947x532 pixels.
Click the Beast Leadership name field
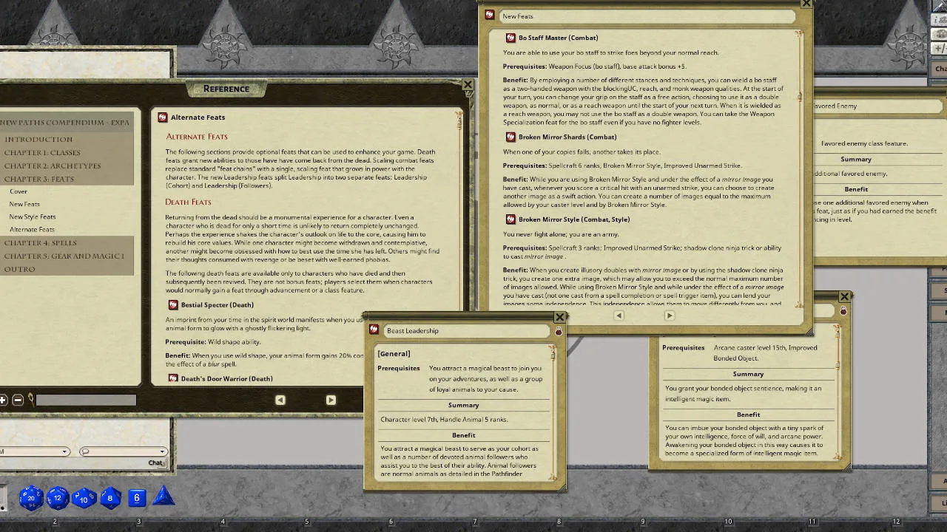point(467,331)
